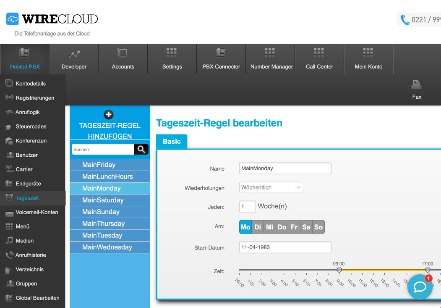This screenshot has height=308, width=441.
Task: Open the Accounts section icon
Action: (x=123, y=53)
